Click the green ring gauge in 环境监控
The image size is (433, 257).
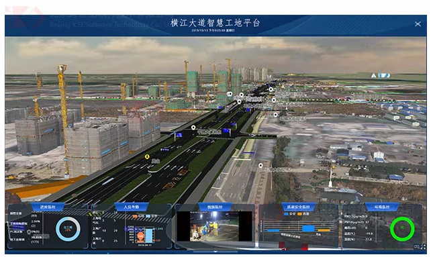point(402,229)
